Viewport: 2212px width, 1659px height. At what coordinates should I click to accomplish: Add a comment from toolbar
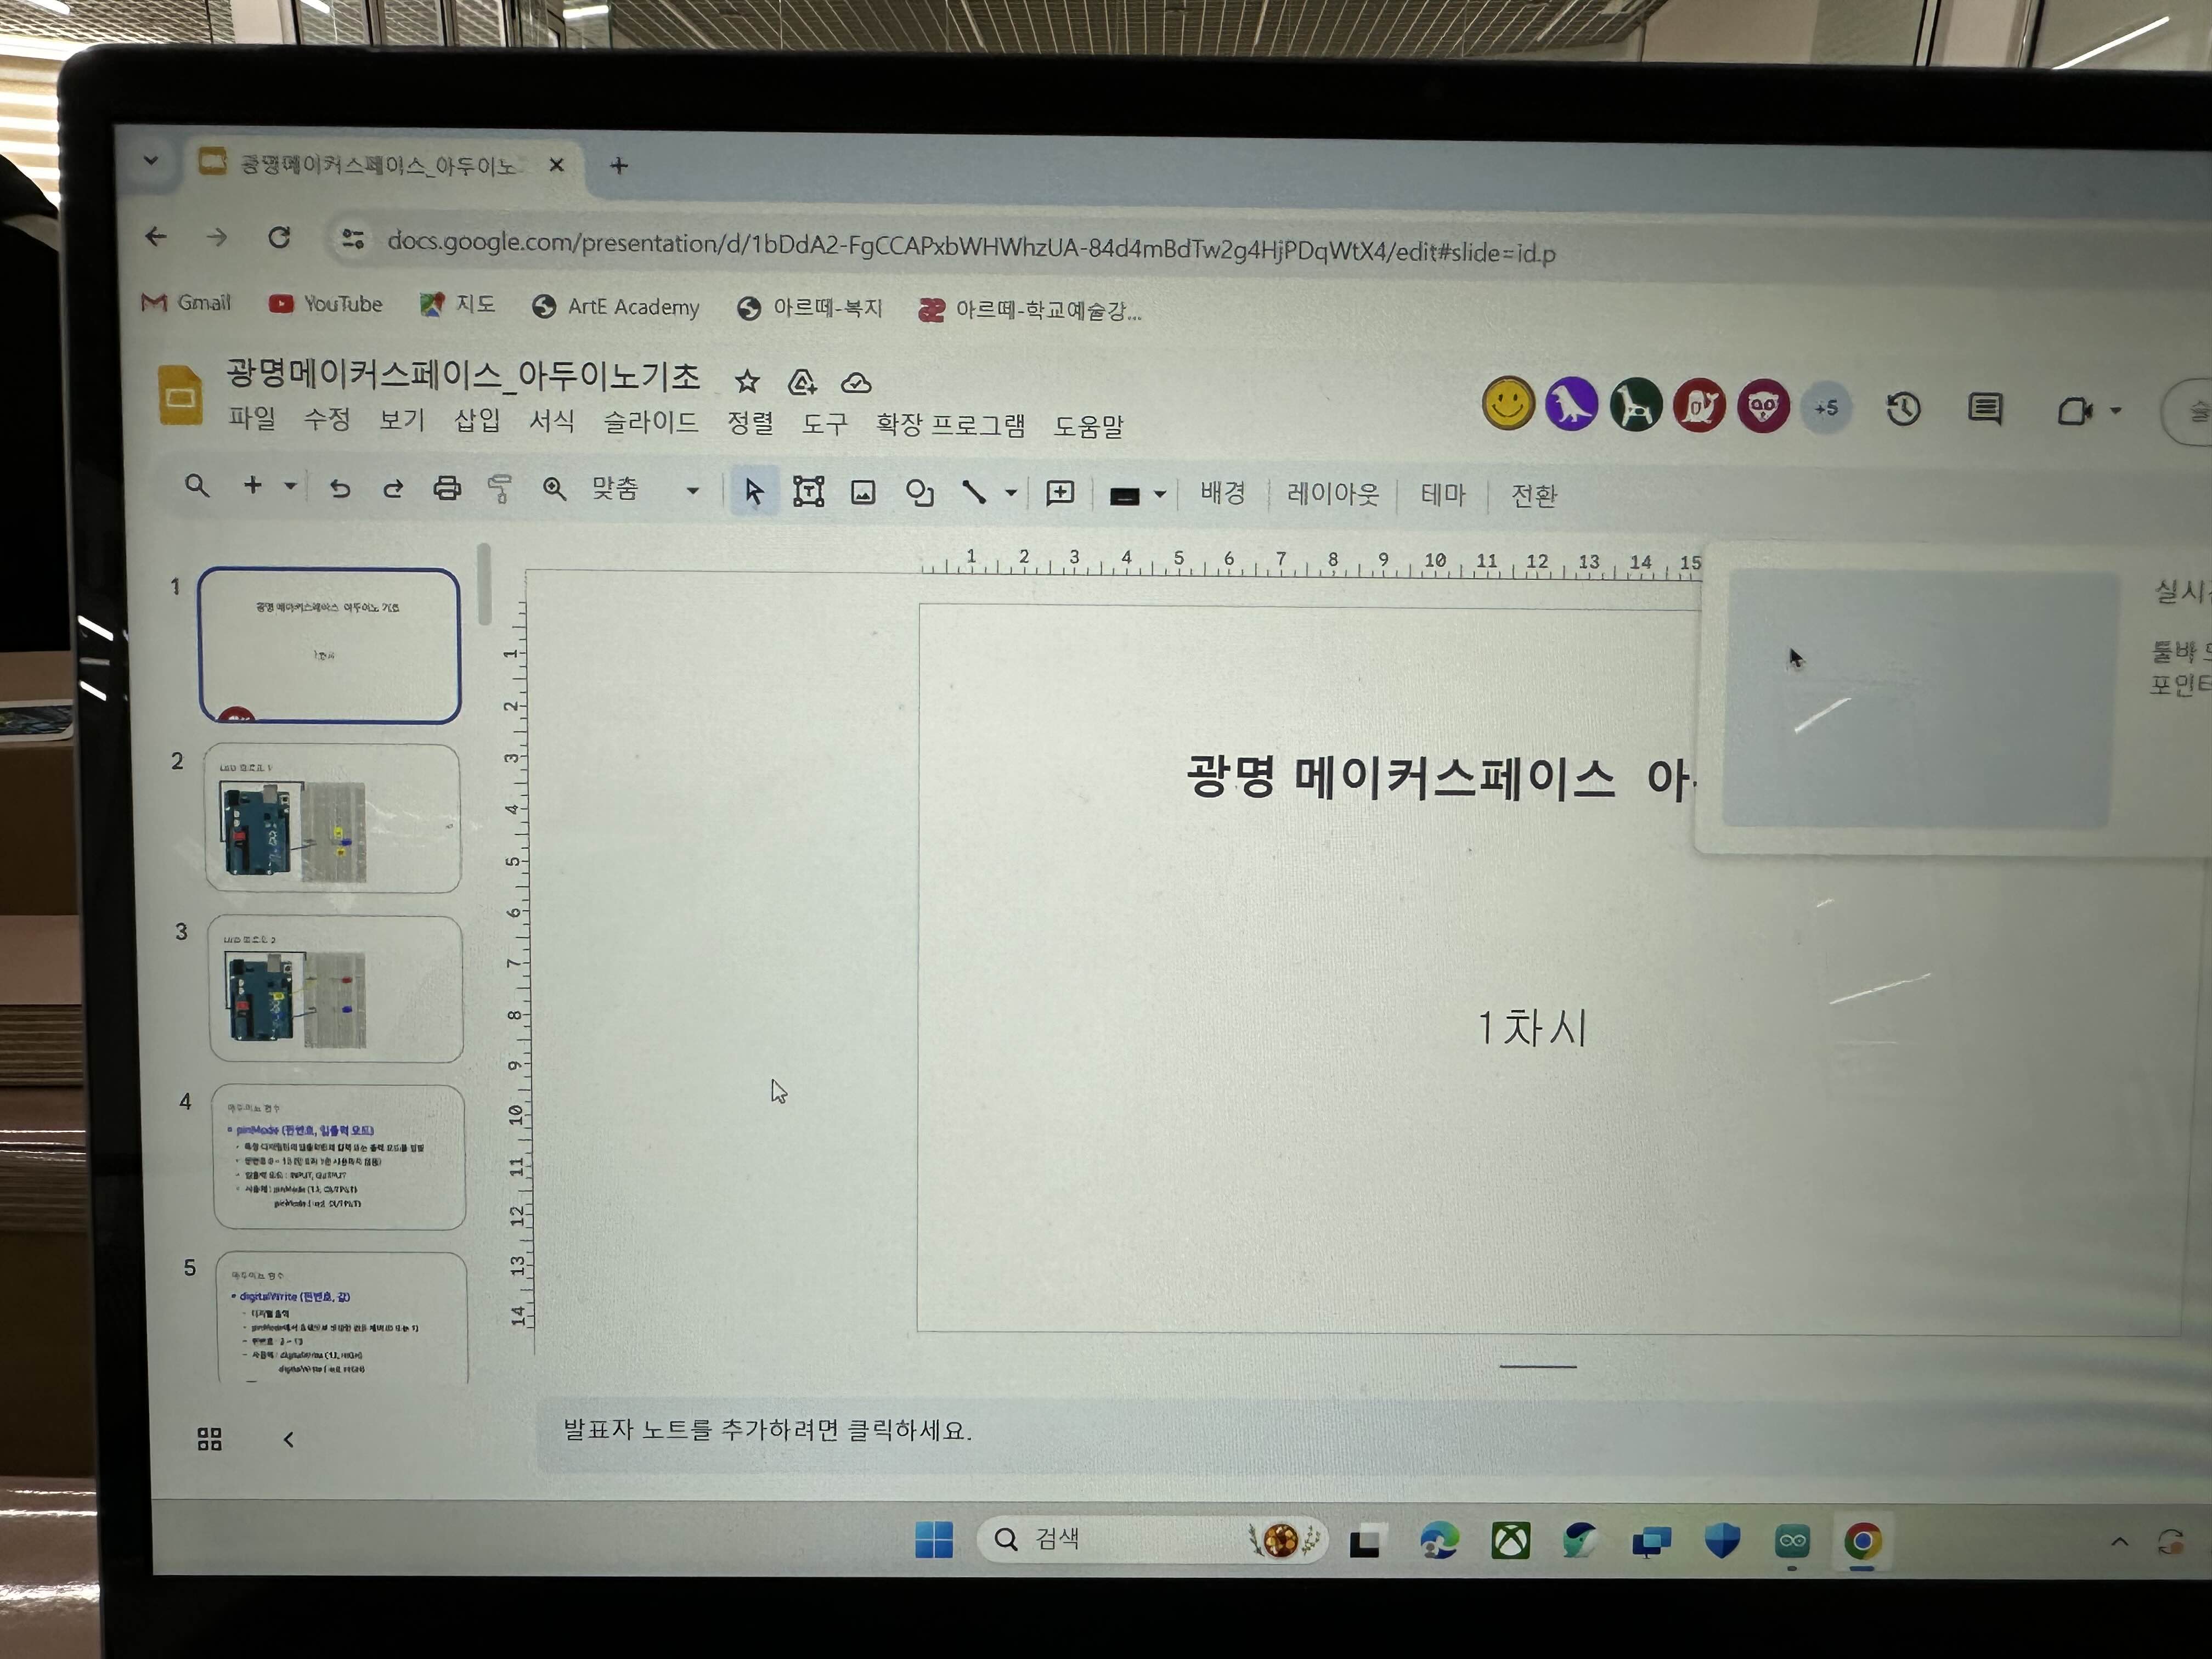[x=1060, y=493]
